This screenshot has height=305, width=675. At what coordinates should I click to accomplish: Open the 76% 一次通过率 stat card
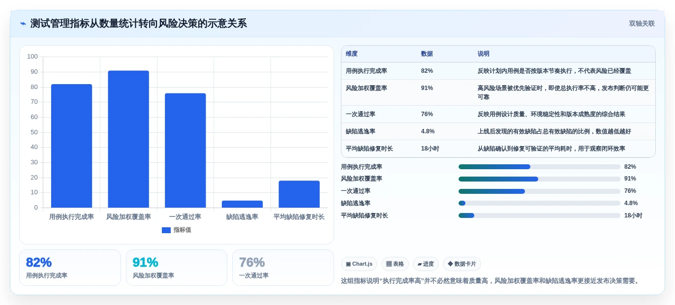(x=283, y=268)
